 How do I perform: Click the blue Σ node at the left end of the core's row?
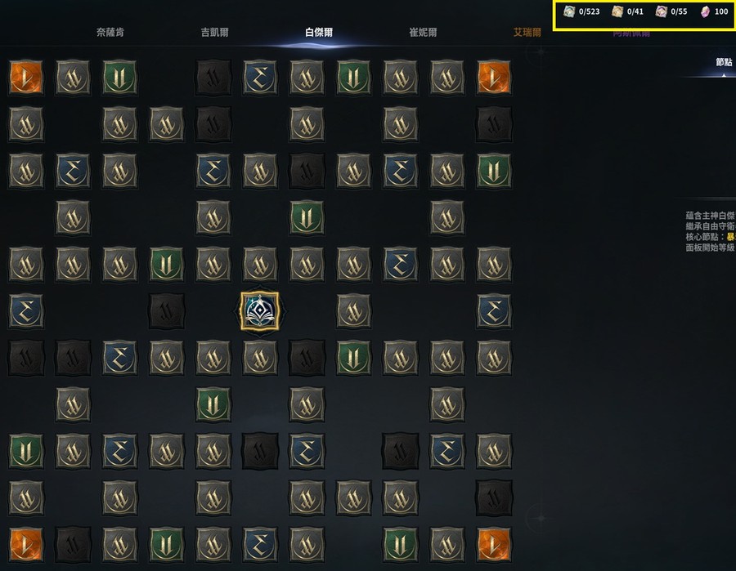point(26,310)
